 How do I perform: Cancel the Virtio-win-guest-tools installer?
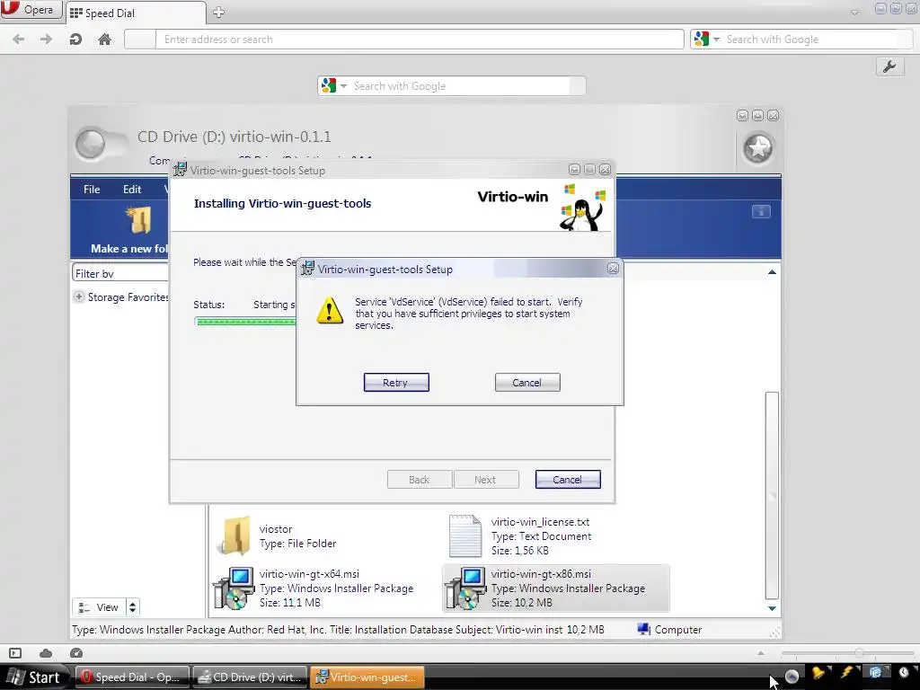[568, 480]
